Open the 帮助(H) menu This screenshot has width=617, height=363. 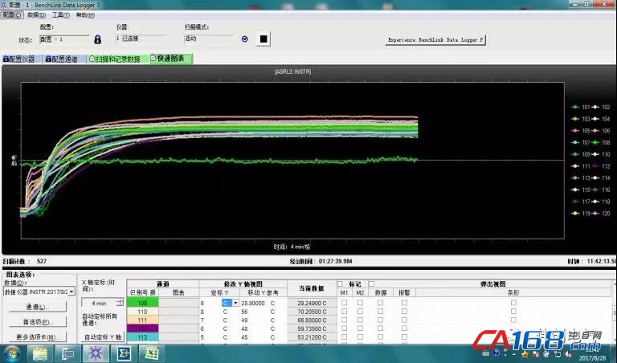point(85,15)
